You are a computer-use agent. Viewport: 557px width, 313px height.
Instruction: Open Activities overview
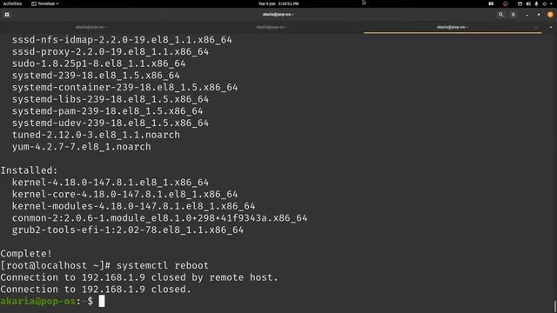[x=12, y=3]
